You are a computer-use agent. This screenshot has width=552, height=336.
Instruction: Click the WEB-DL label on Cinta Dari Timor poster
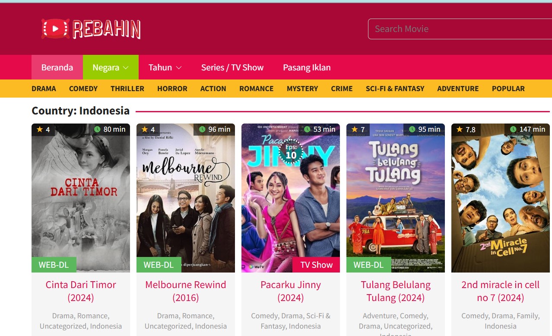[x=54, y=265]
